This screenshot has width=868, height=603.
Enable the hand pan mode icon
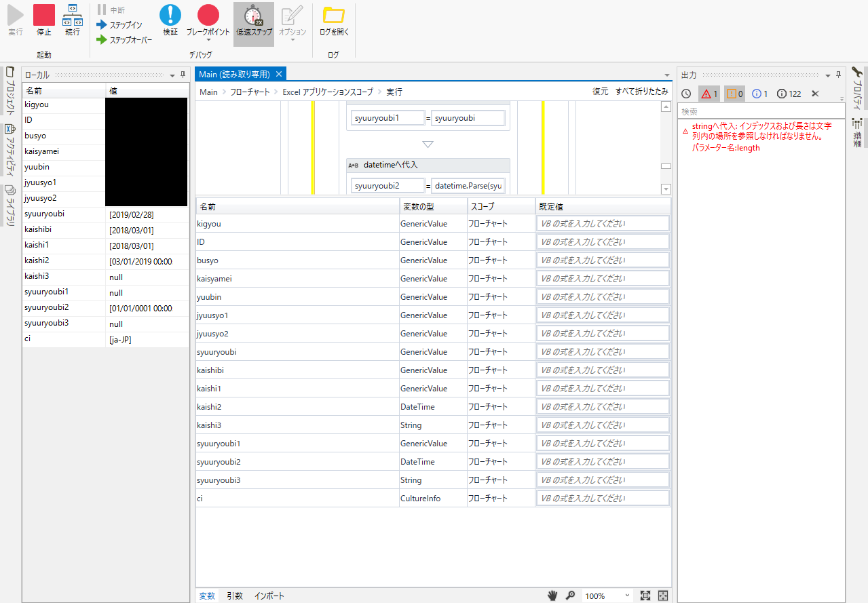tap(553, 596)
